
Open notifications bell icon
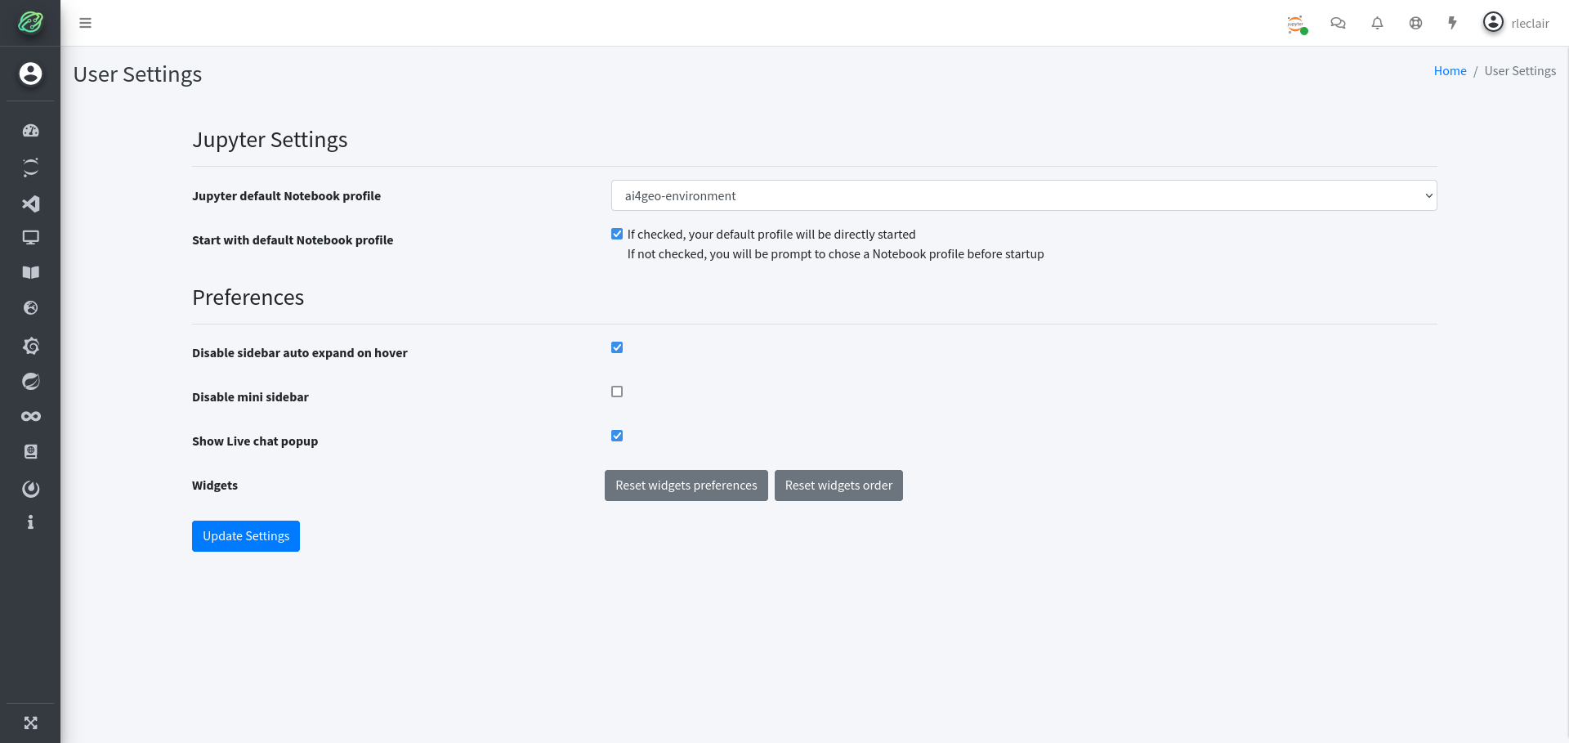(1377, 23)
